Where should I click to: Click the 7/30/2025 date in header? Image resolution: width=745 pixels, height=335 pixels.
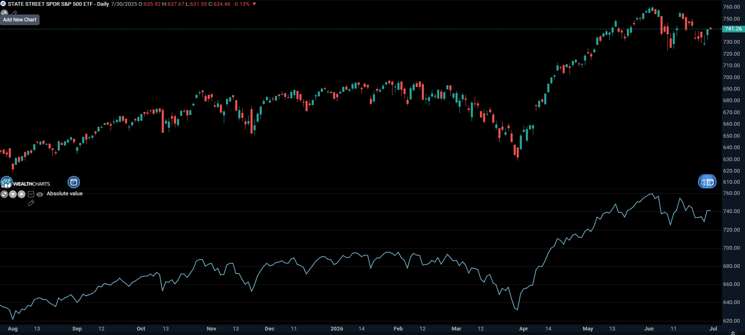pos(124,4)
